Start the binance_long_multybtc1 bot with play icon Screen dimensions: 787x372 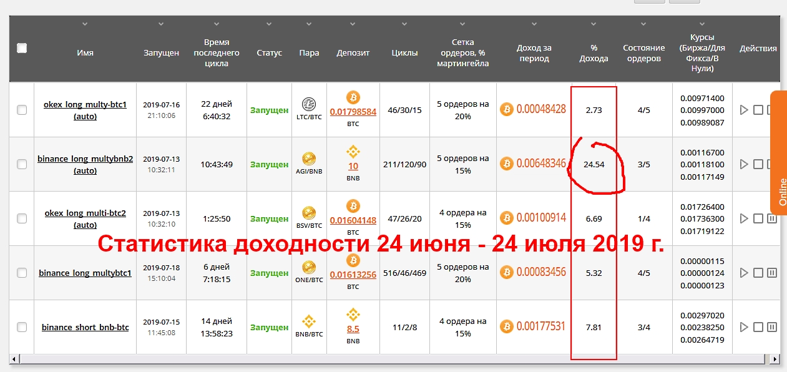coord(743,273)
